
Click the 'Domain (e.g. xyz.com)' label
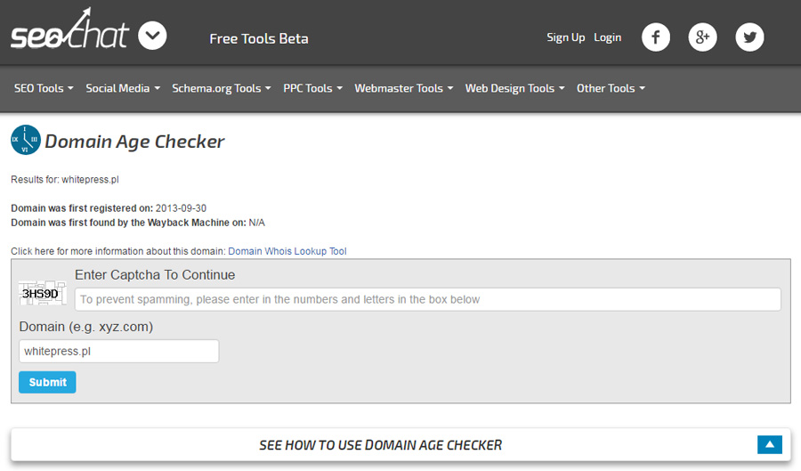(85, 327)
